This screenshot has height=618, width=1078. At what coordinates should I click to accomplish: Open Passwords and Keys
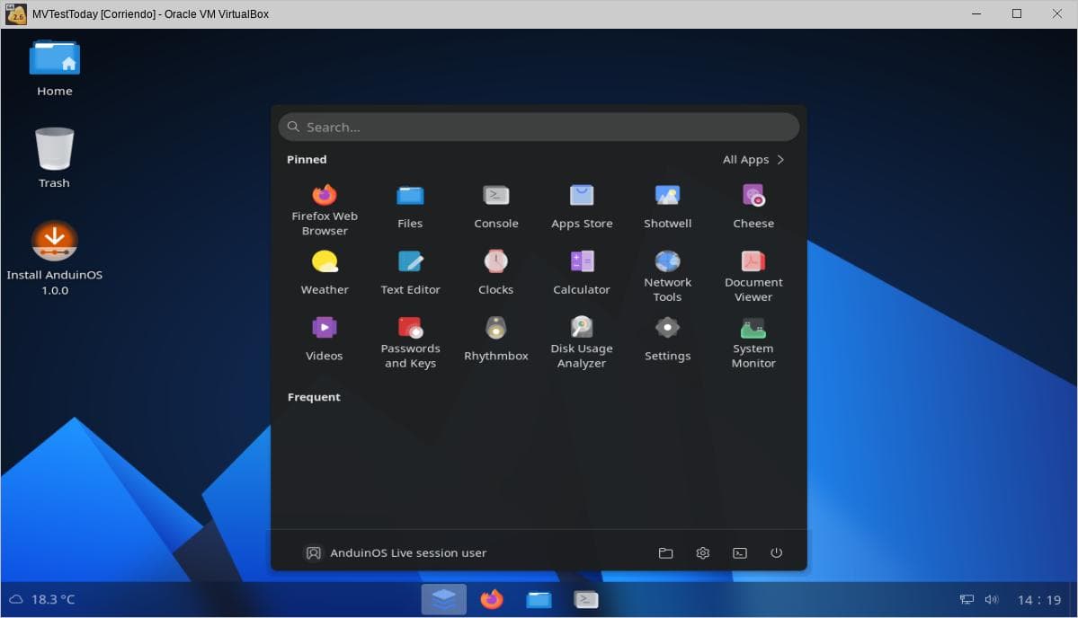tap(410, 342)
